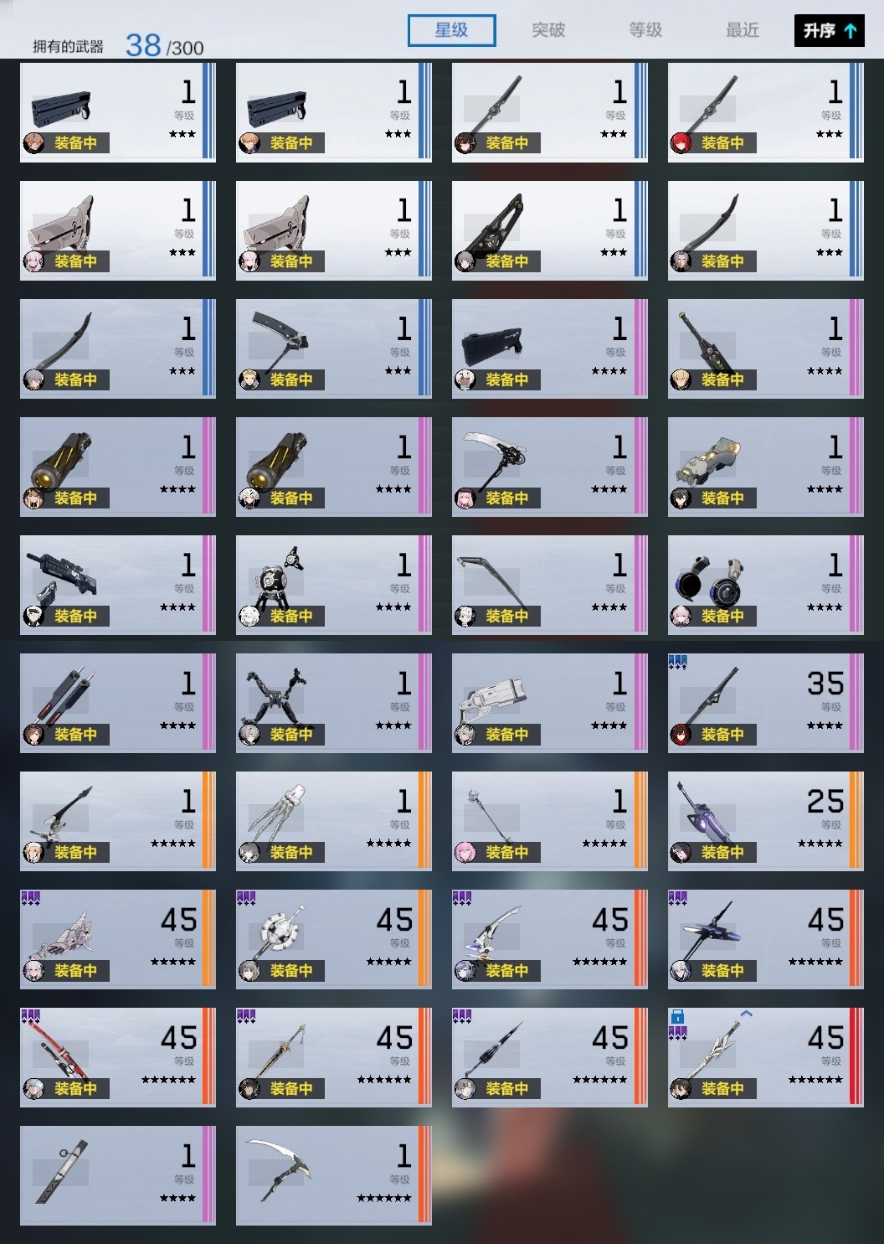Expand the up-chevron on the locked weapon card
This screenshot has width=884, height=1244.
click(x=747, y=1014)
